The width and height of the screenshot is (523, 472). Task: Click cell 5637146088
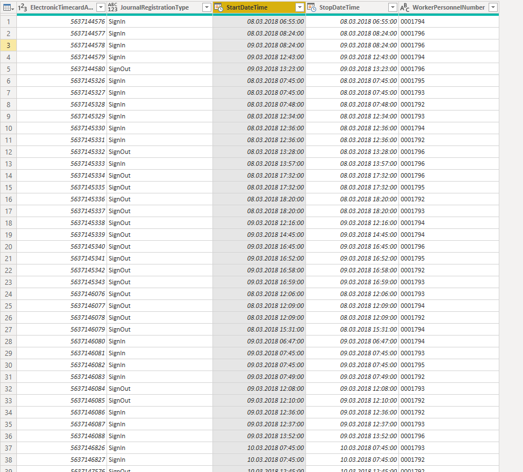61,436
